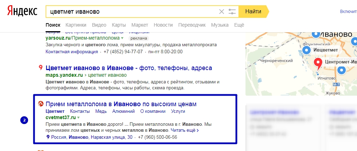Image resolution: width=357 pixels, height=151 pixels.
Task: Clear the search query with the X icon
Action: click(x=222, y=12)
